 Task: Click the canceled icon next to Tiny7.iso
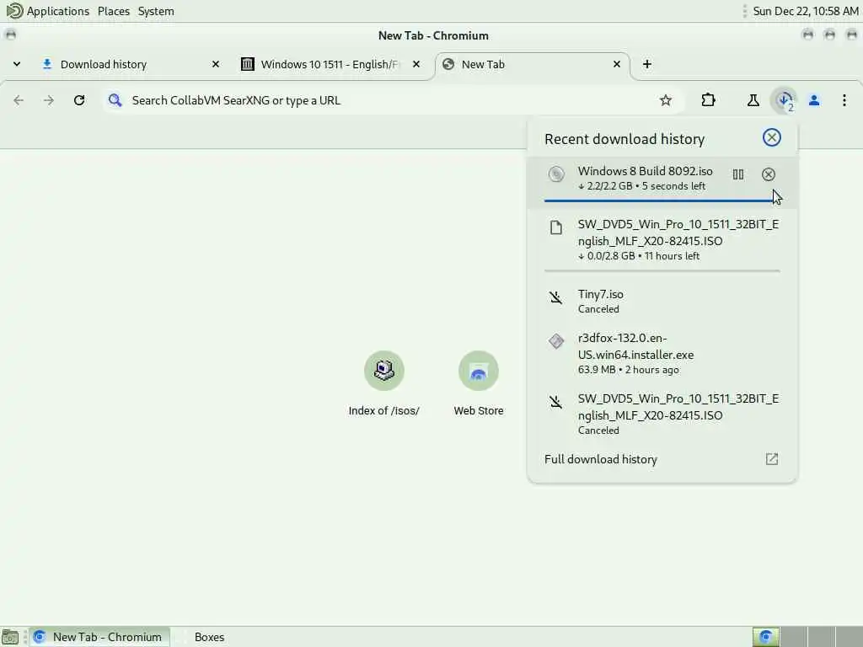pyautogui.click(x=556, y=297)
